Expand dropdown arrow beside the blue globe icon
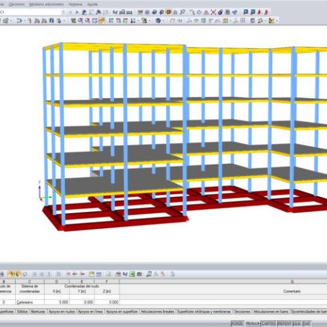327x327 pixels. (x=163, y=21)
